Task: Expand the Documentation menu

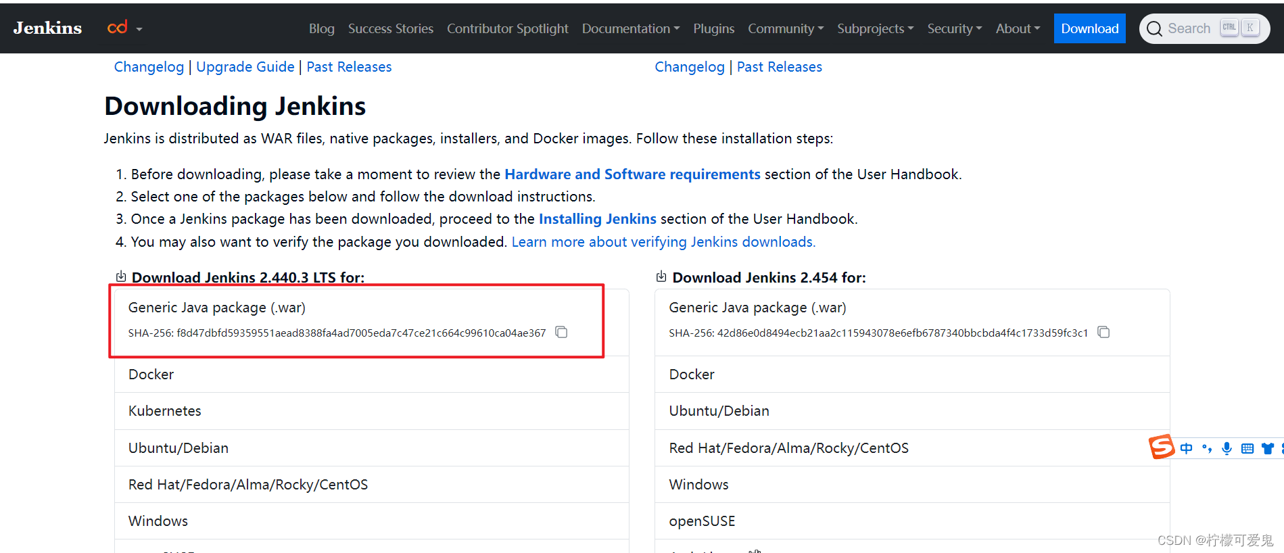Action: 631,28
